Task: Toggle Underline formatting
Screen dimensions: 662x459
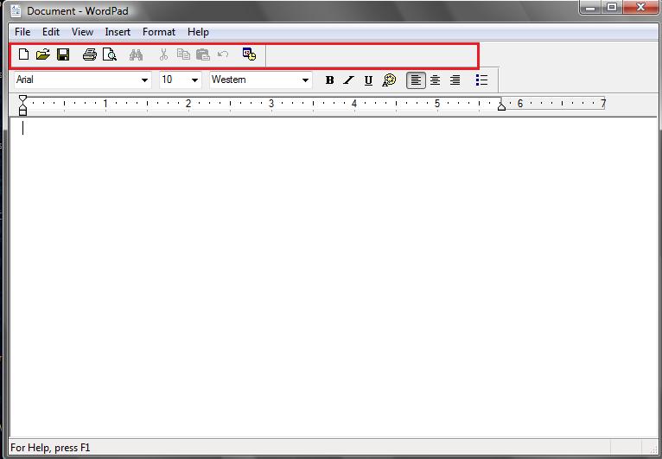Action: [x=368, y=80]
